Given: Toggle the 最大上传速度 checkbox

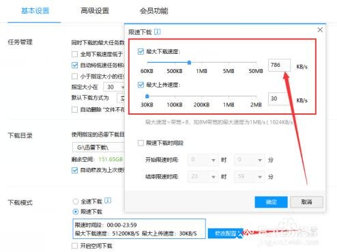Looking at the screenshot, I should pyautogui.click(x=141, y=85).
